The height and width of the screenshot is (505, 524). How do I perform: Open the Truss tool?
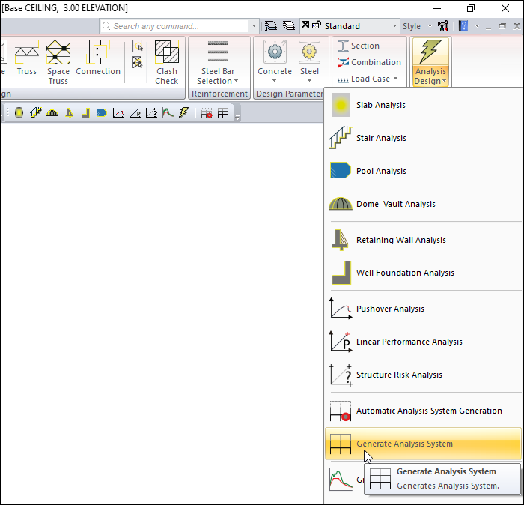coord(27,61)
